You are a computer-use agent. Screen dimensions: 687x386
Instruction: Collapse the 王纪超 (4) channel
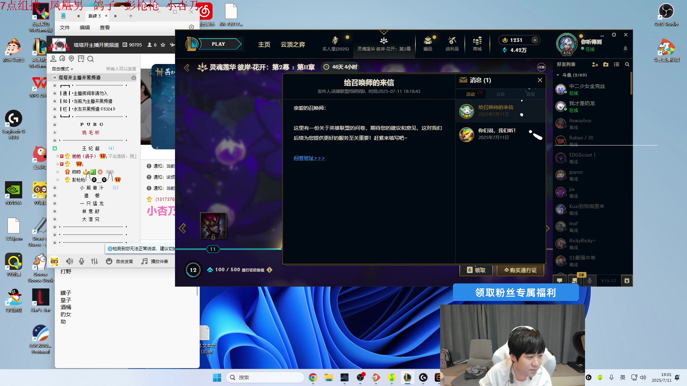(x=55, y=148)
